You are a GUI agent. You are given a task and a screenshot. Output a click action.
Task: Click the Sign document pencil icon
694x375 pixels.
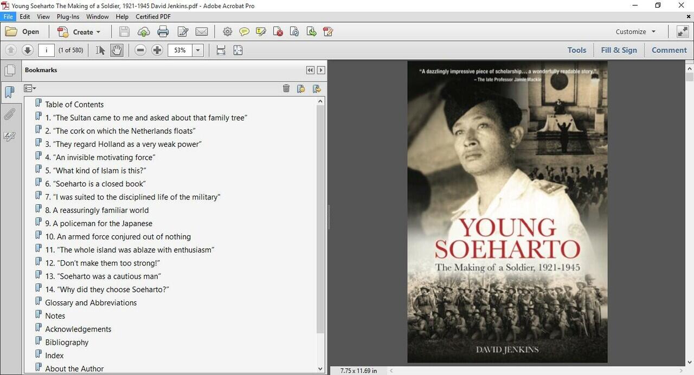[x=328, y=32]
